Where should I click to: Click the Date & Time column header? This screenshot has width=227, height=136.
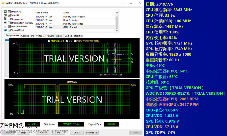tap(48, 13)
